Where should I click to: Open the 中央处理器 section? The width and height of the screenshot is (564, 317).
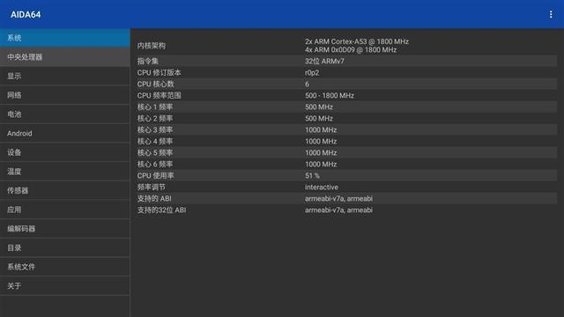(x=64, y=56)
